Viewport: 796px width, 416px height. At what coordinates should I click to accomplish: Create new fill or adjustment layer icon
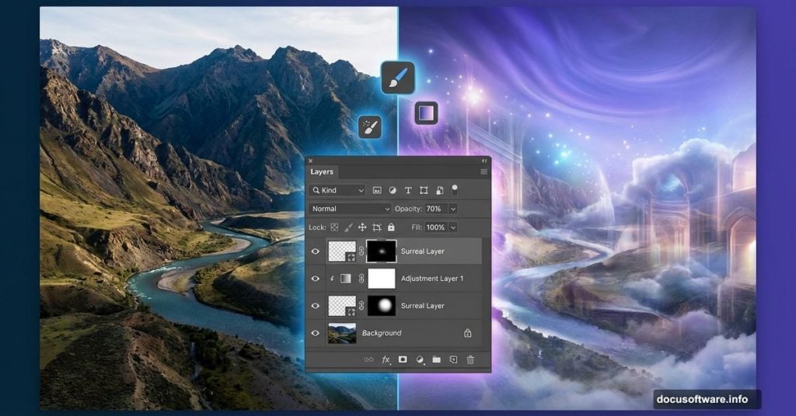[420, 360]
